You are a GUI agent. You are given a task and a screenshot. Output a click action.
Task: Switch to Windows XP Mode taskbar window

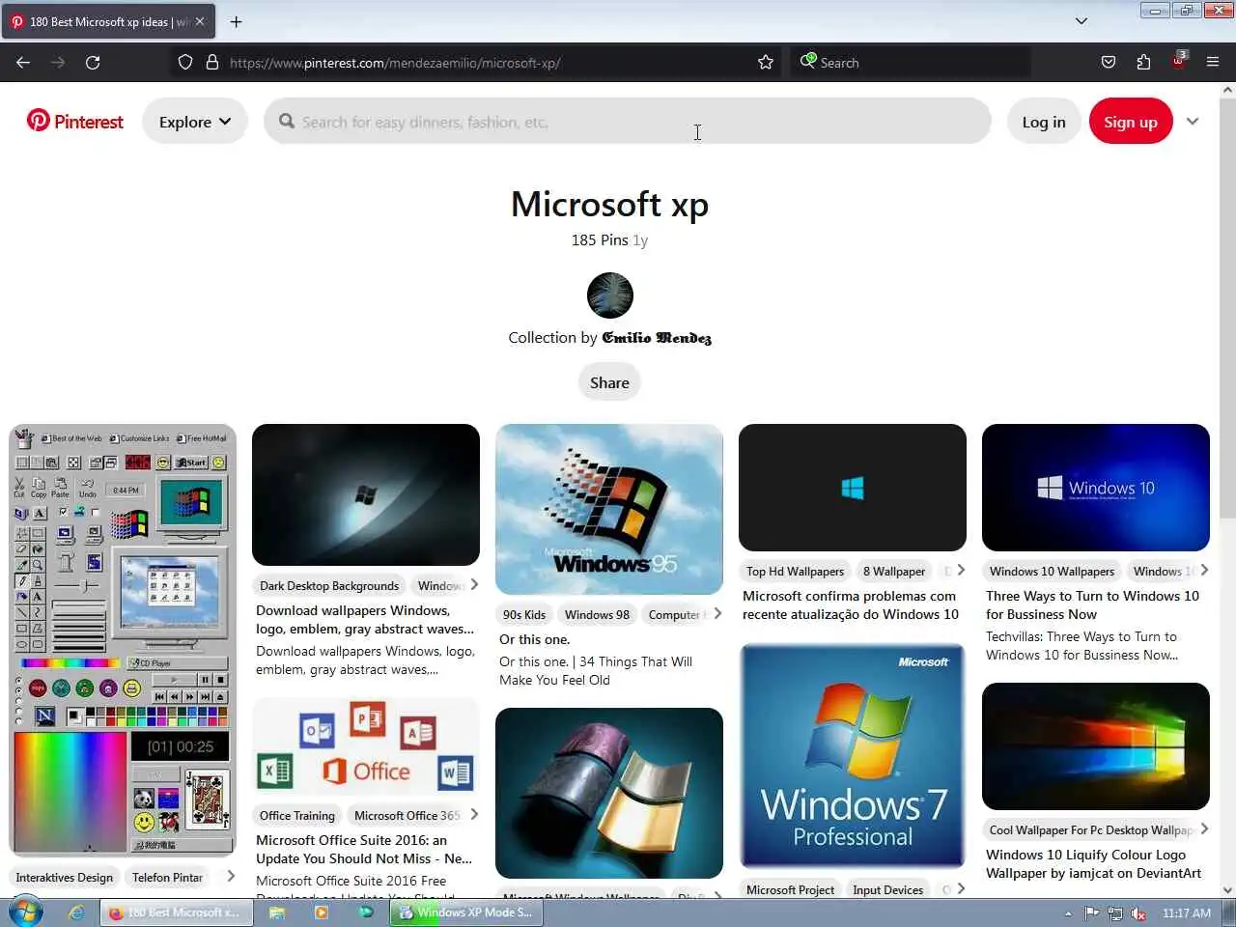point(465,913)
